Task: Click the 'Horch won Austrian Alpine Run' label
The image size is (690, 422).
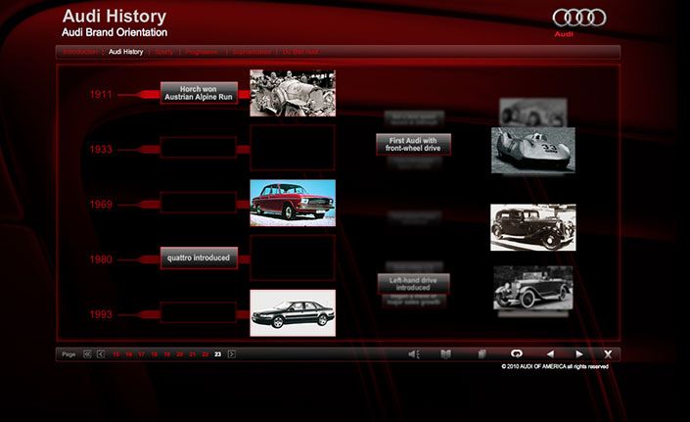Action: (199, 93)
